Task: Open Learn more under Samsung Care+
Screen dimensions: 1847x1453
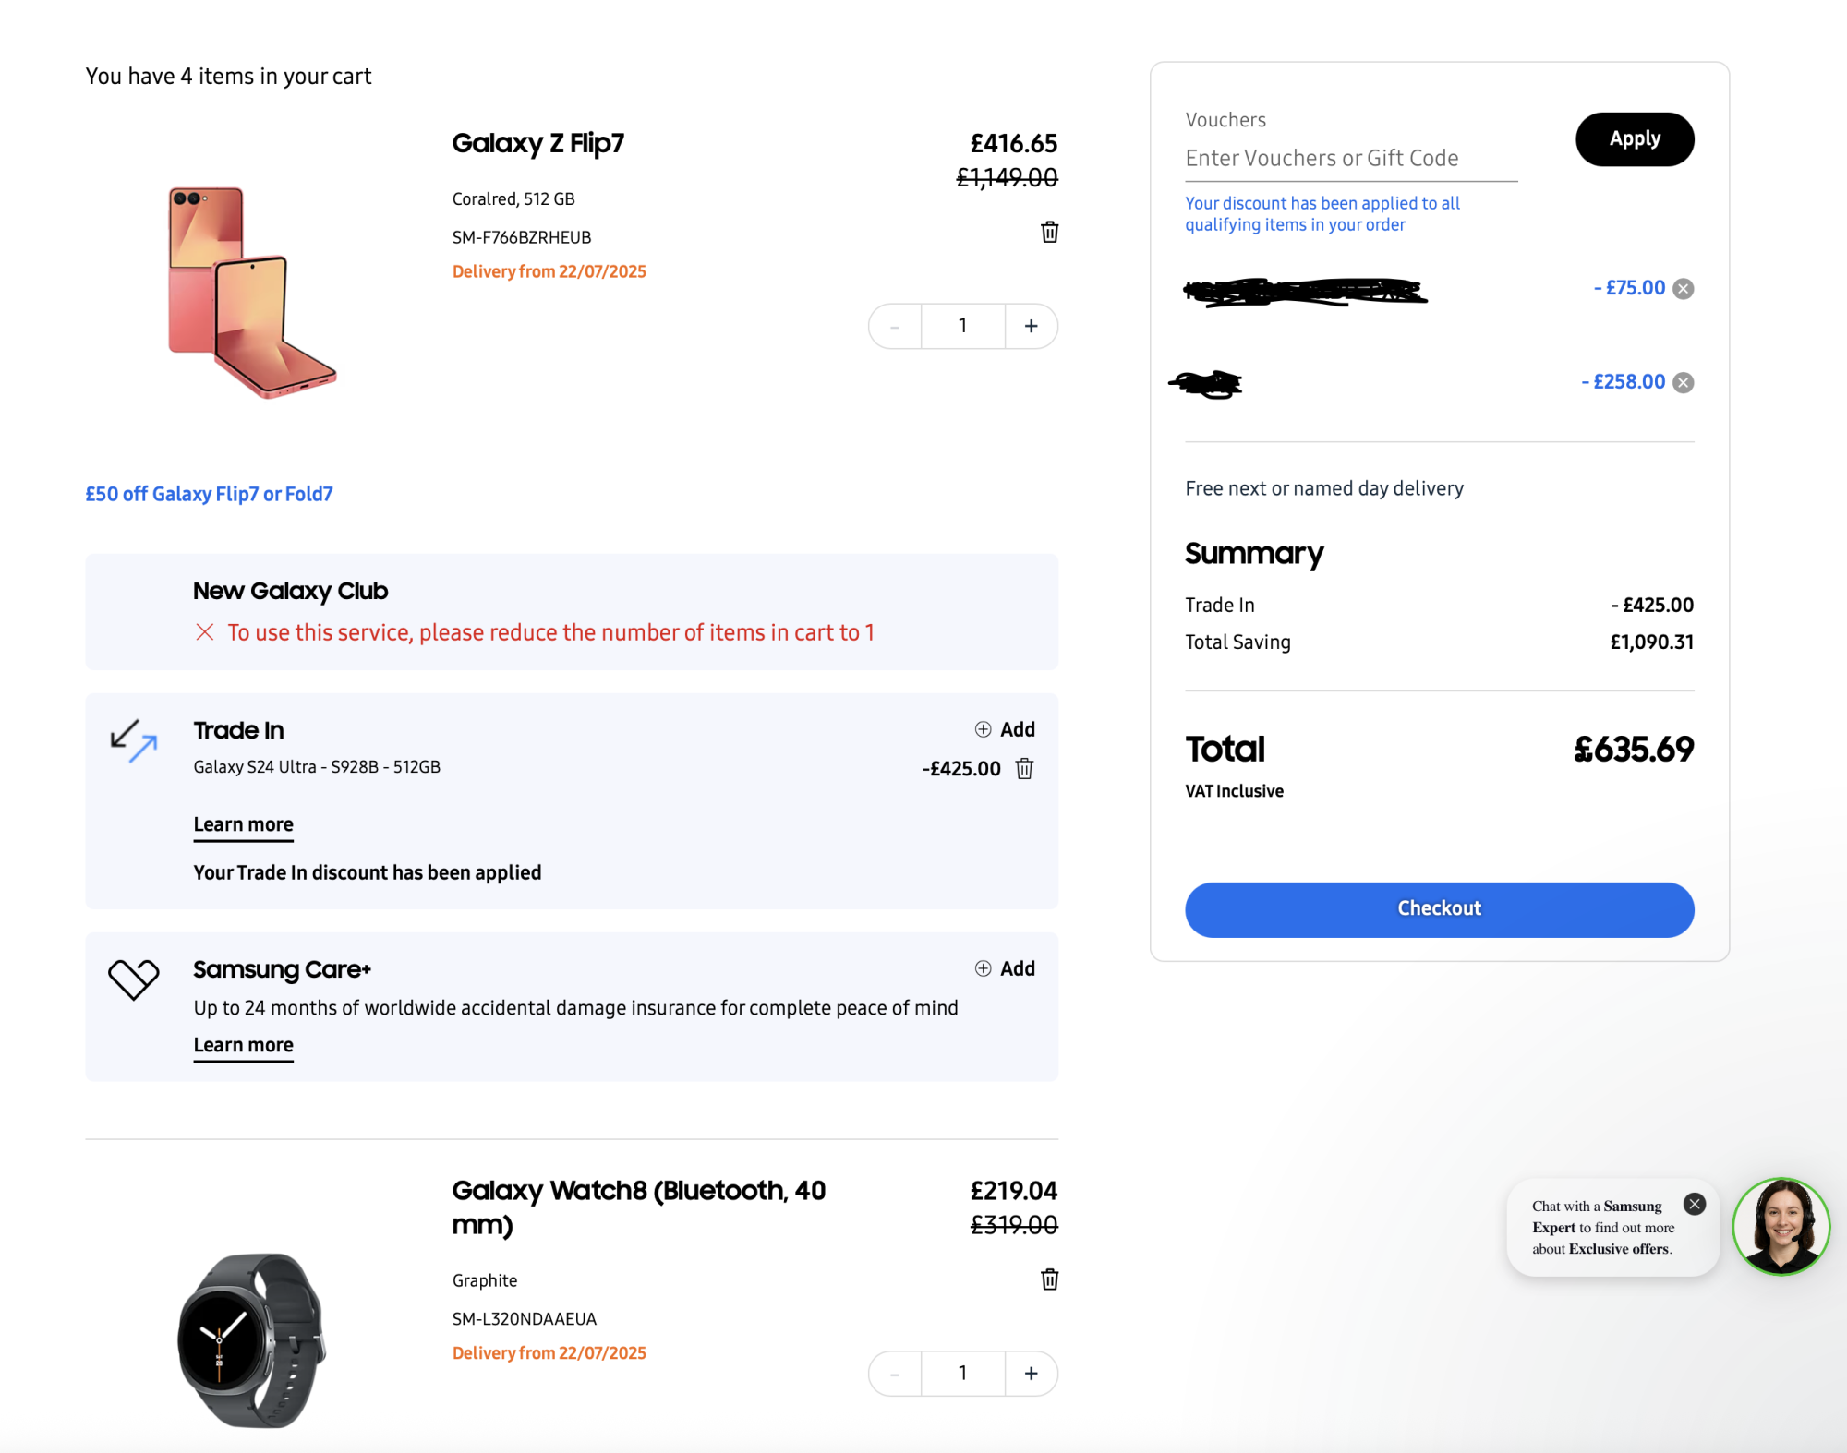Action: (243, 1045)
